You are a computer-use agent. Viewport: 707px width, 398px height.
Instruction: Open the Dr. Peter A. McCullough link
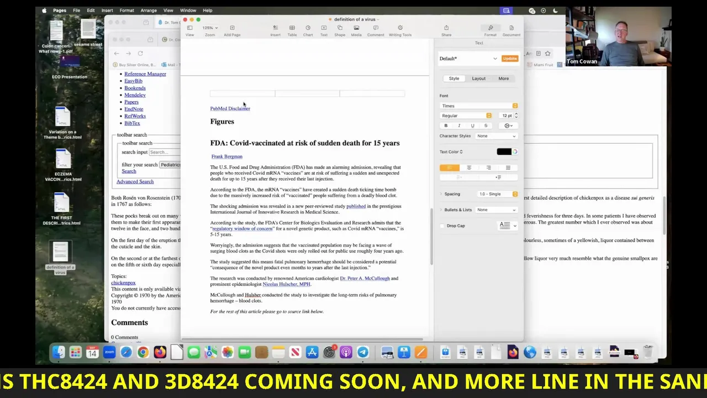[x=365, y=278]
